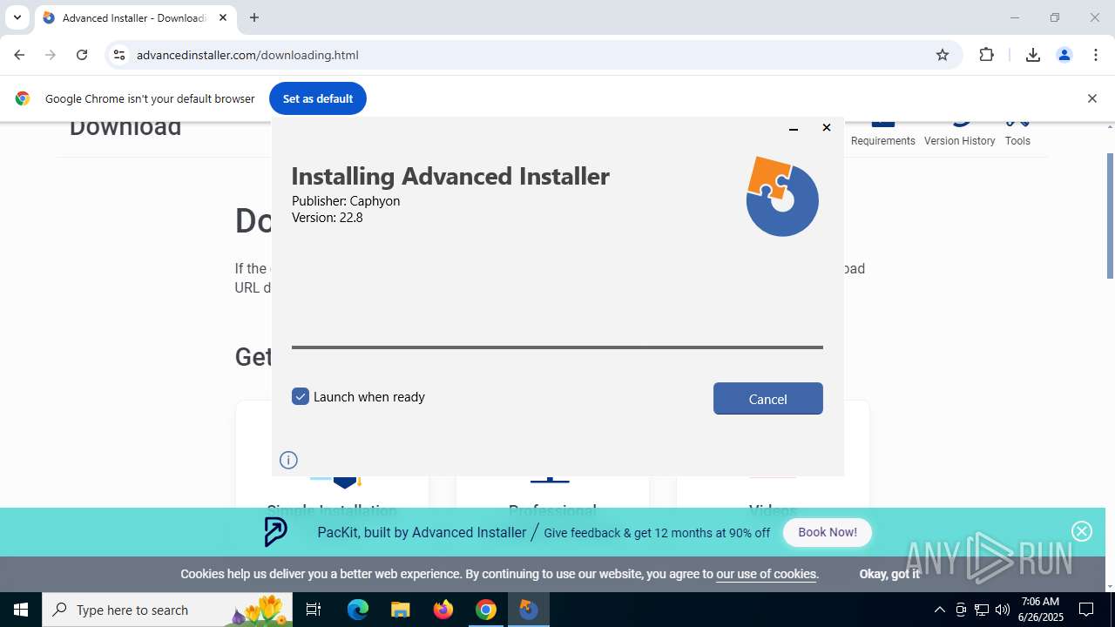Open Chrome extensions menu
This screenshot has width=1115, height=627.
click(x=986, y=55)
